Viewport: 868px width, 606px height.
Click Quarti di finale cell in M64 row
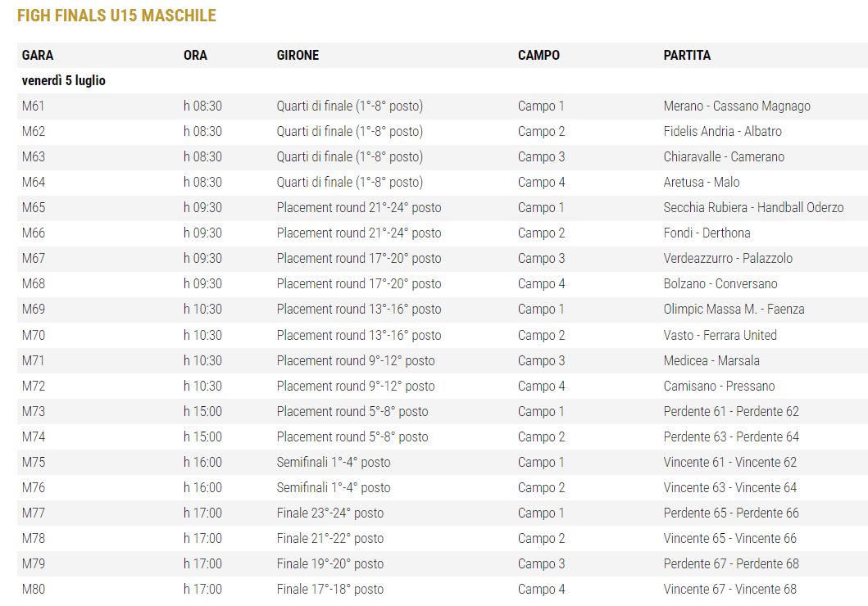350,183
